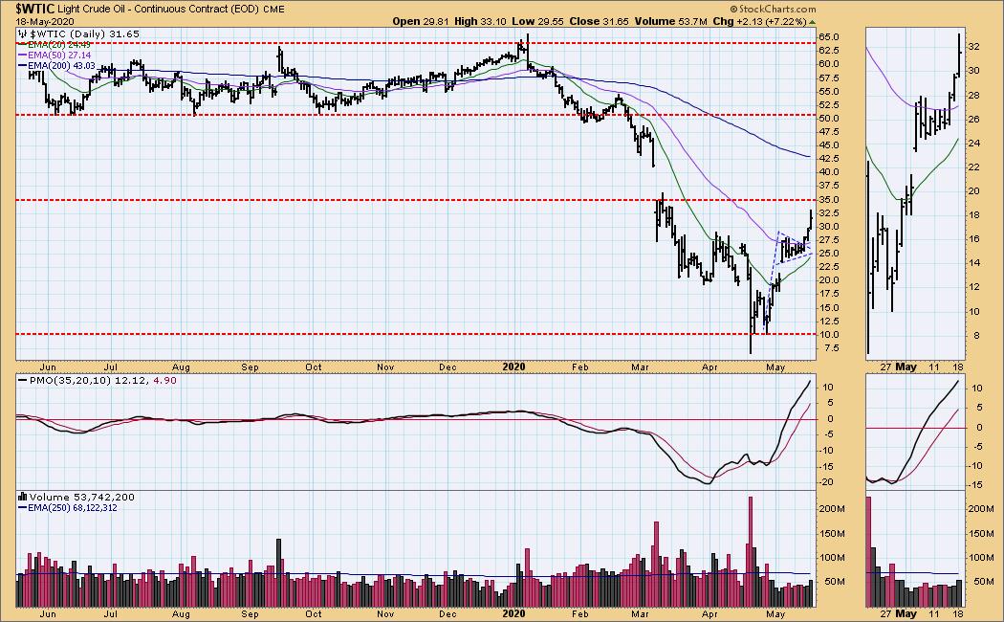Select the PMO(35,20,10) 12.12 legend entry
This screenshot has height=622, width=1004.
click(x=89, y=381)
